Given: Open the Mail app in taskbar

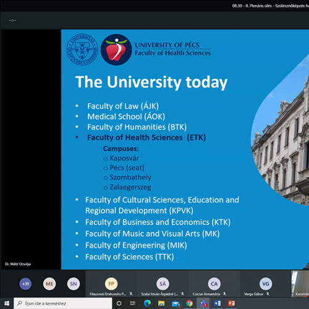Looking at the screenshot, I should pos(176,303).
